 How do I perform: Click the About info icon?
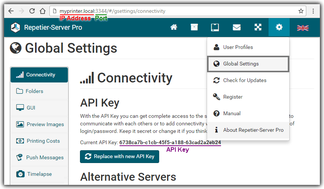217,130
